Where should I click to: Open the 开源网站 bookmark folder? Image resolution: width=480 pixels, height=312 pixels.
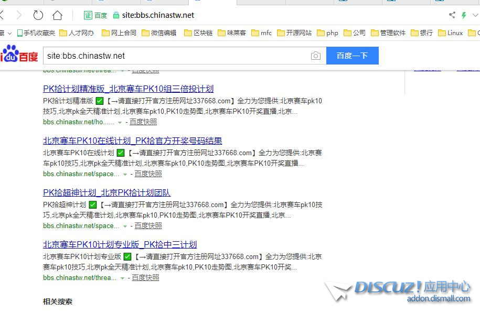(294, 33)
